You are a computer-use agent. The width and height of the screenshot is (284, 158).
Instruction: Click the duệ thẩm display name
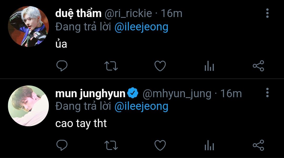(78, 14)
